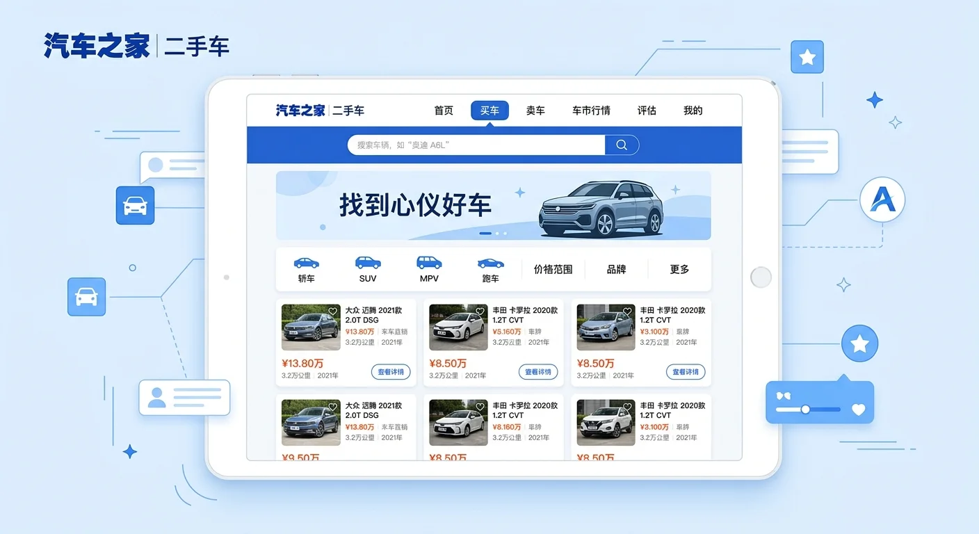Choose the 轿车 sedan category icon

[x=306, y=269]
